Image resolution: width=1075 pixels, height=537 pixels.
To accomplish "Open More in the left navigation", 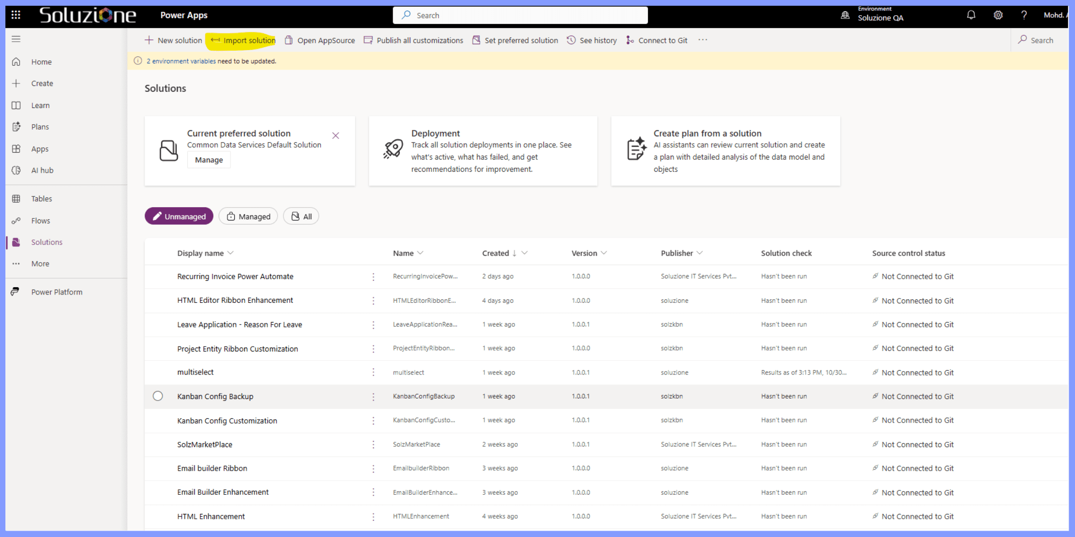I will coord(40,263).
